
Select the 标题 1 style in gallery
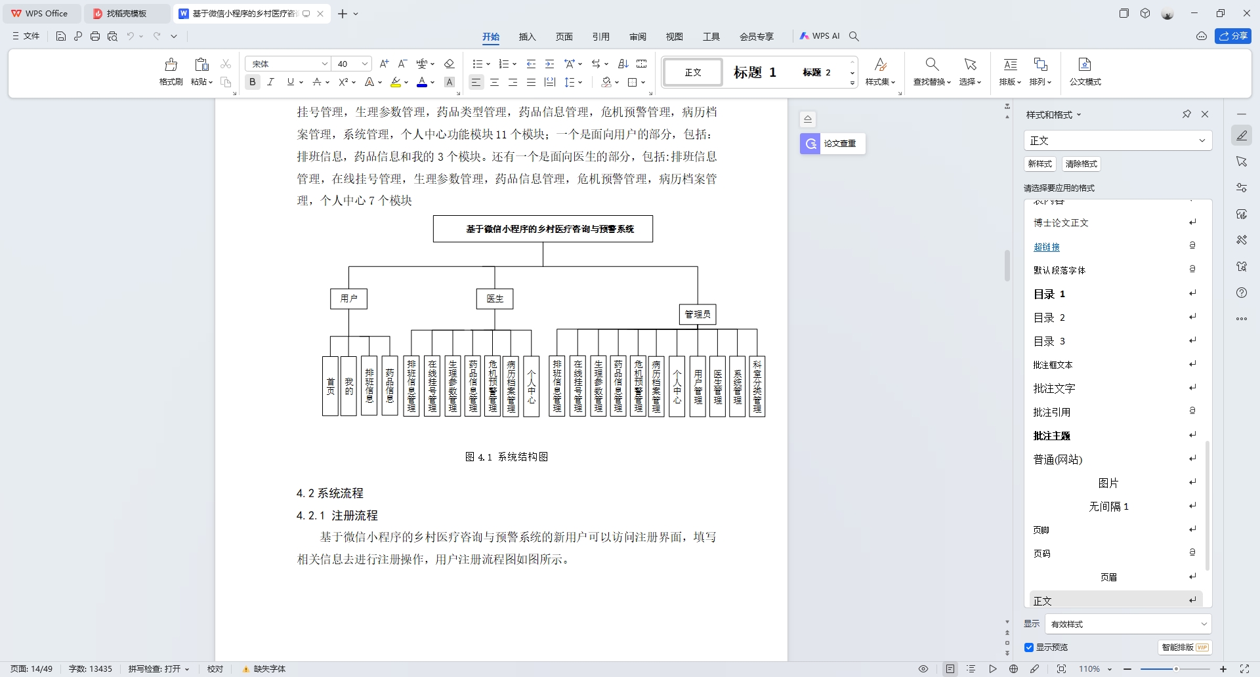tap(755, 72)
